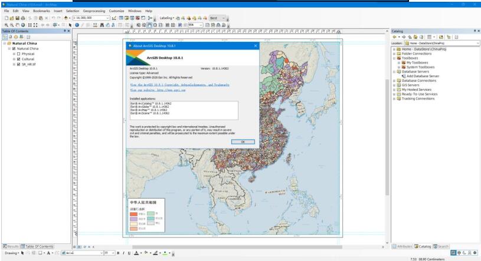Click the Catalog go to home folder icon
The width and height of the screenshot is (481, 261).
[415, 37]
